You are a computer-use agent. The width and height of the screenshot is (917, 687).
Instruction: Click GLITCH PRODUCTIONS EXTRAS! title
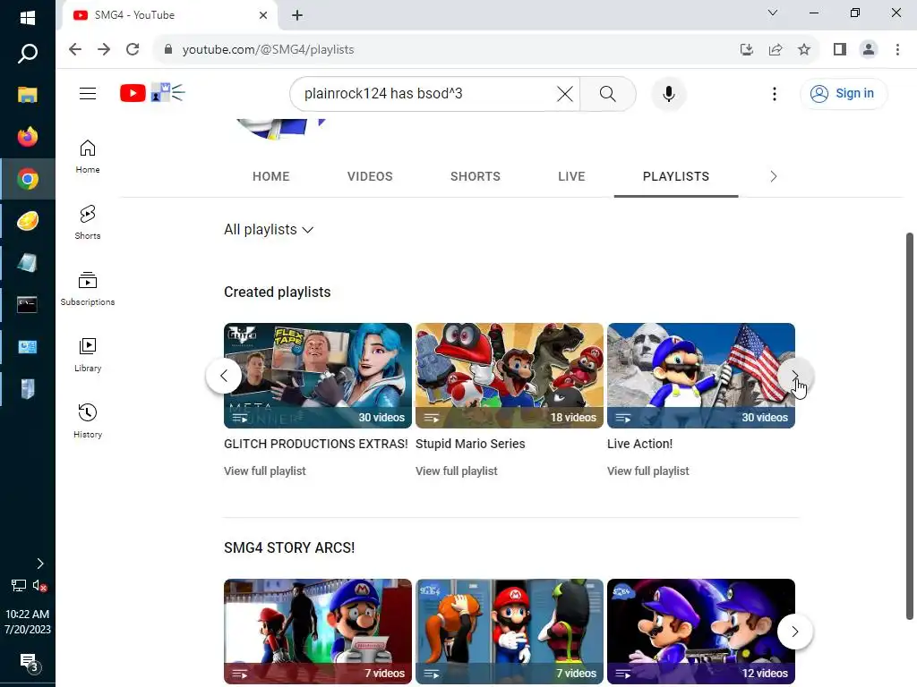click(316, 444)
